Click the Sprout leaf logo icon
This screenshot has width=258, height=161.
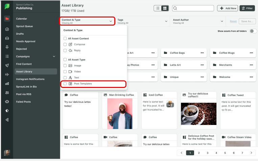pyautogui.click(x=7, y=6)
